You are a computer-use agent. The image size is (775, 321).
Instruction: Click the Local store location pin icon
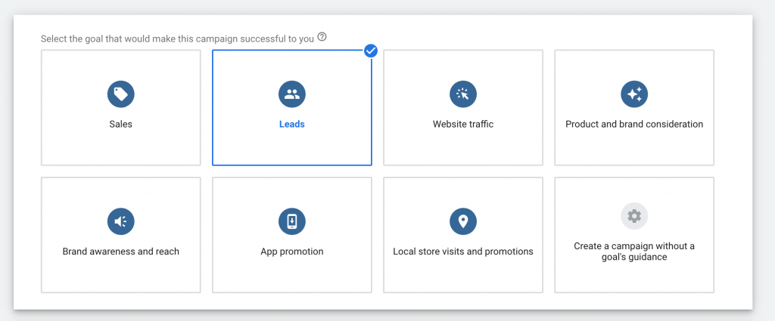(x=463, y=221)
